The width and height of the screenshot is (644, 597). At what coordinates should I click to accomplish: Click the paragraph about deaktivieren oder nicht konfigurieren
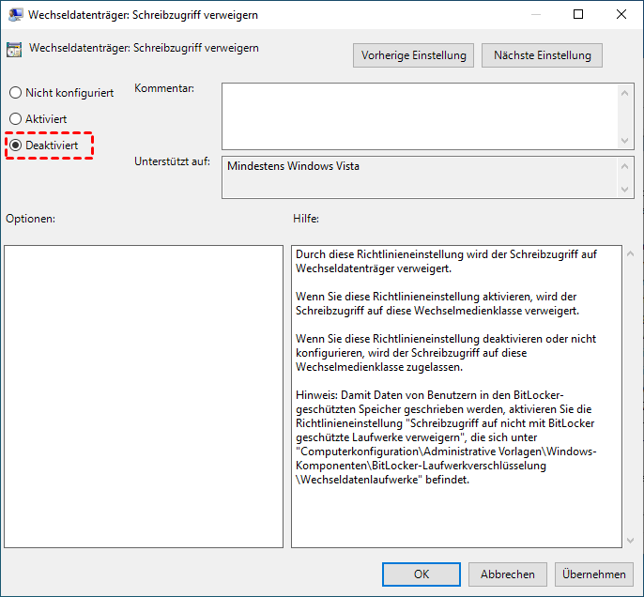pos(446,353)
